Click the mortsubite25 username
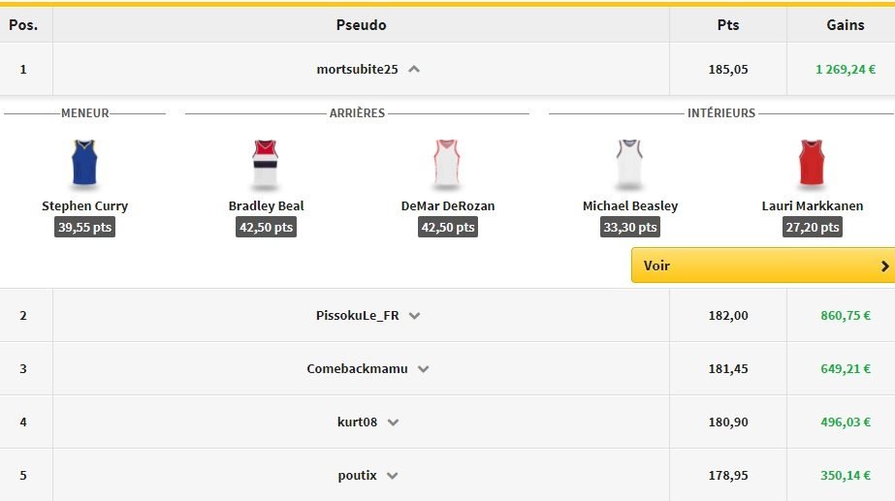Viewport: 895px width, 501px height. point(357,70)
